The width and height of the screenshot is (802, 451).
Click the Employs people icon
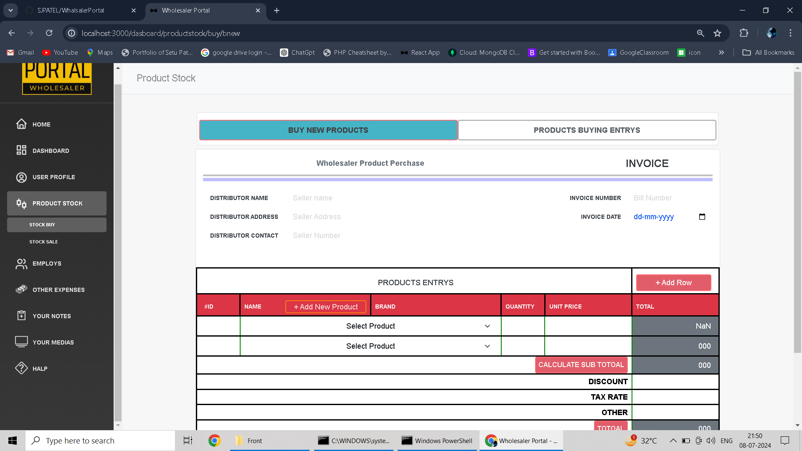point(21,264)
